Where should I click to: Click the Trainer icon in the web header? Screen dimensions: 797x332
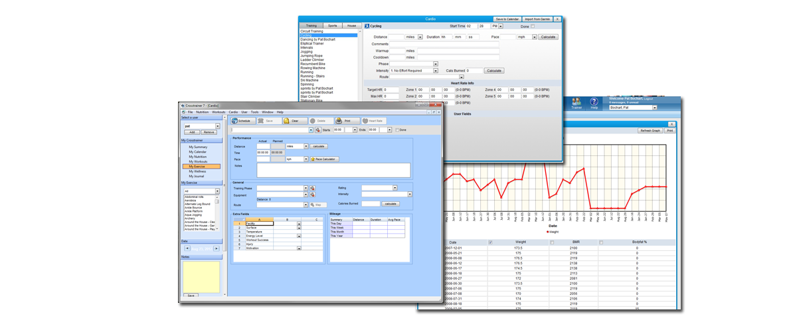click(576, 103)
